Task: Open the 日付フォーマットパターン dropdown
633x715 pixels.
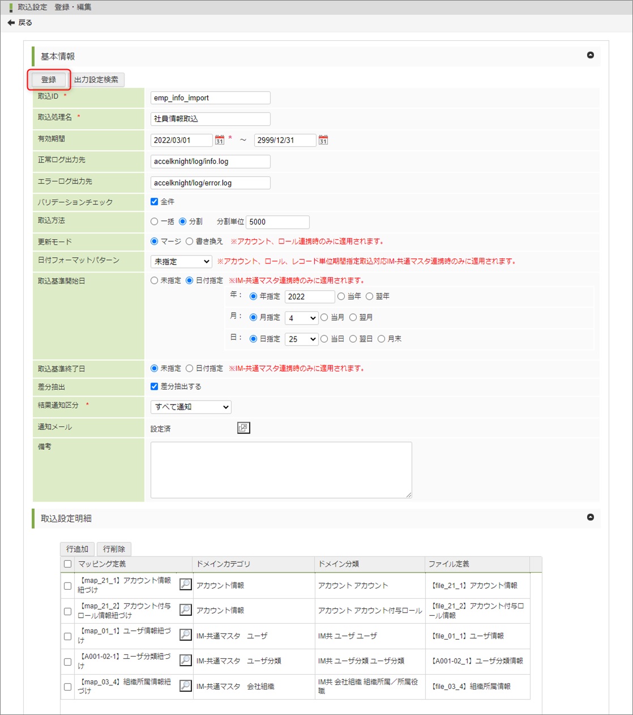Action: pos(181,261)
